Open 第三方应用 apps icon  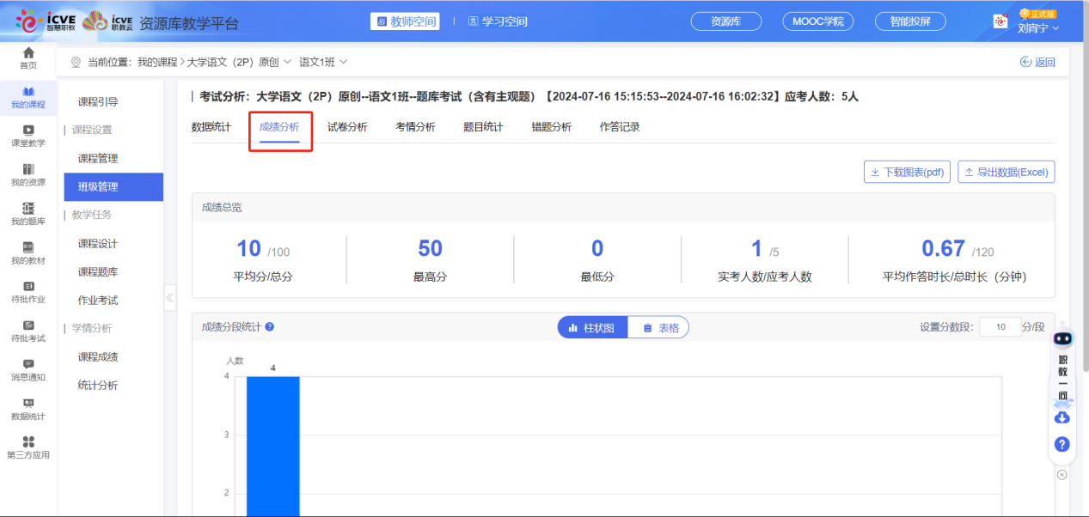click(x=28, y=447)
